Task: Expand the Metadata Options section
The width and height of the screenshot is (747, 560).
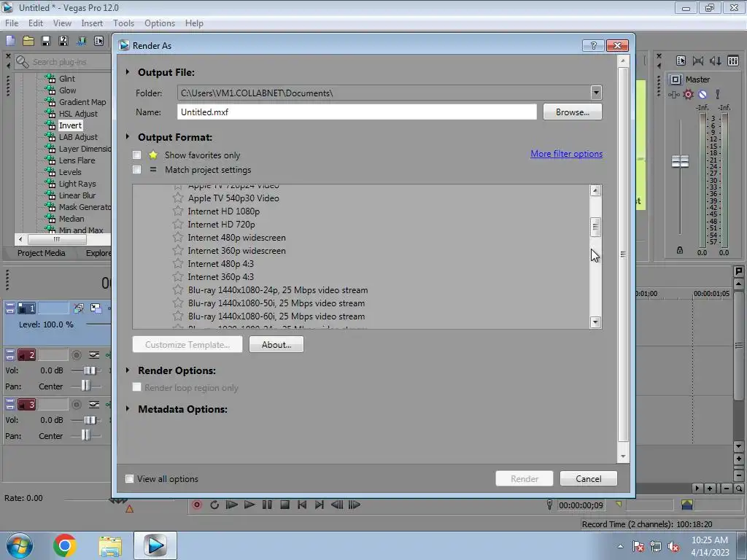Action: point(128,408)
